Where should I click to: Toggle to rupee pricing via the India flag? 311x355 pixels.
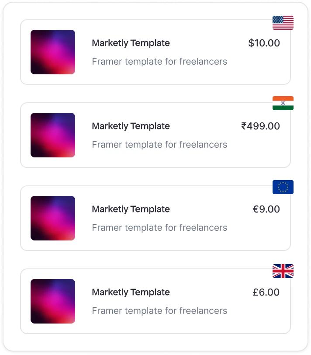283,103
